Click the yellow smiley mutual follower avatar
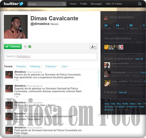The image size is (146, 138). coord(106,47)
